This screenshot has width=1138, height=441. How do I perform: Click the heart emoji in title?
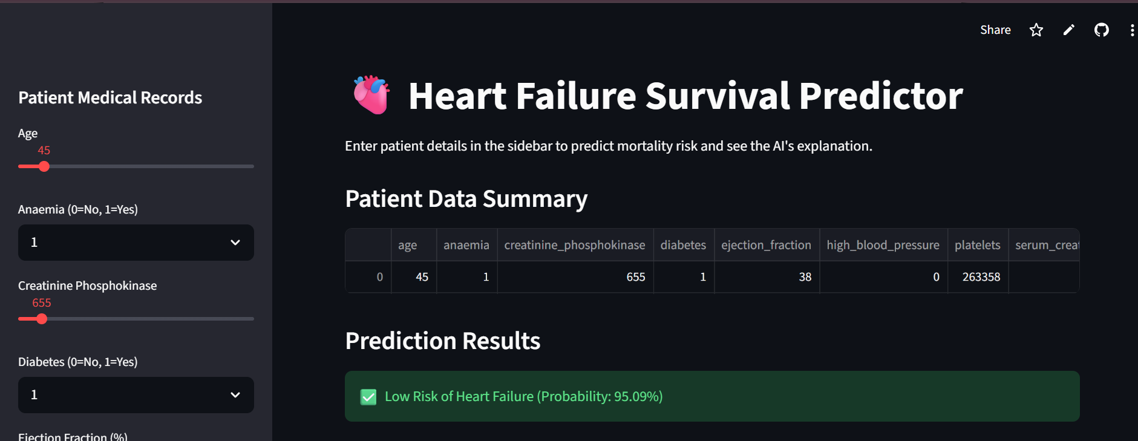pyautogui.click(x=371, y=95)
